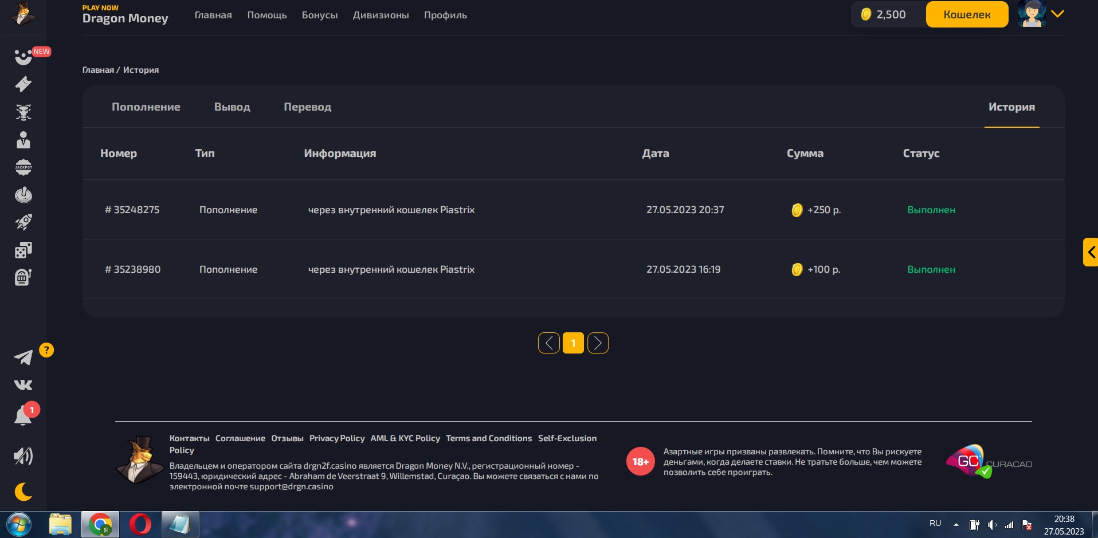Image resolution: width=1098 pixels, height=538 pixels.
Task: Open the slot machine icon in sidebar
Action: (23, 277)
